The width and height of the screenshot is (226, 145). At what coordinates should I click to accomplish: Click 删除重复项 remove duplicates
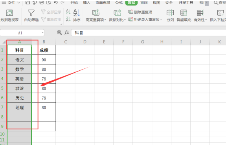[140, 12]
